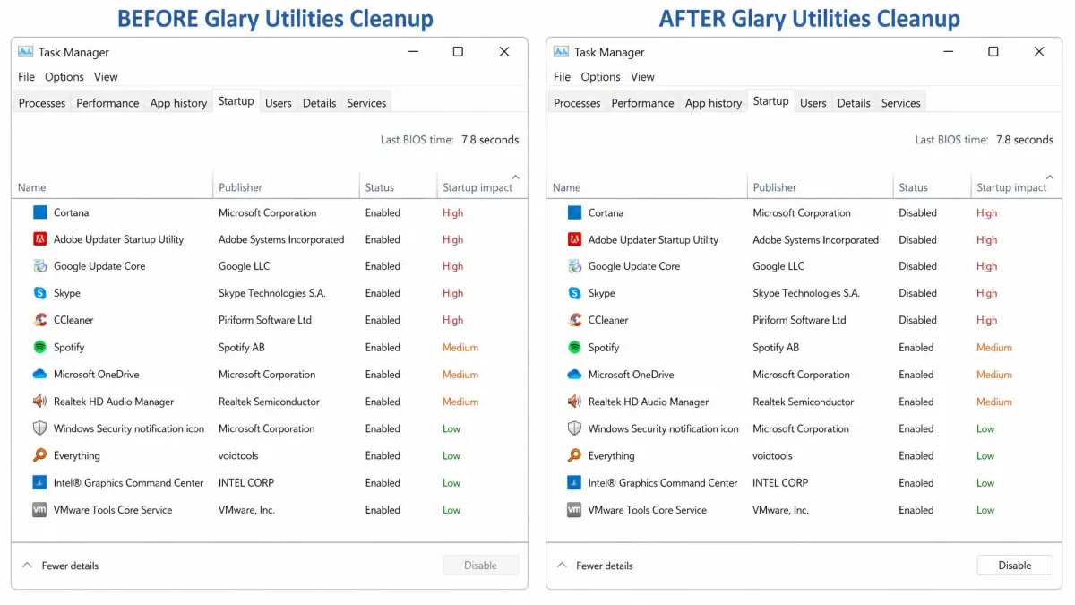The height and width of the screenshot is (605, 1075).
Task: Click the Adobe Updater icon in the AFTER window
Action: pyautogui.click(x=574, y=239)
